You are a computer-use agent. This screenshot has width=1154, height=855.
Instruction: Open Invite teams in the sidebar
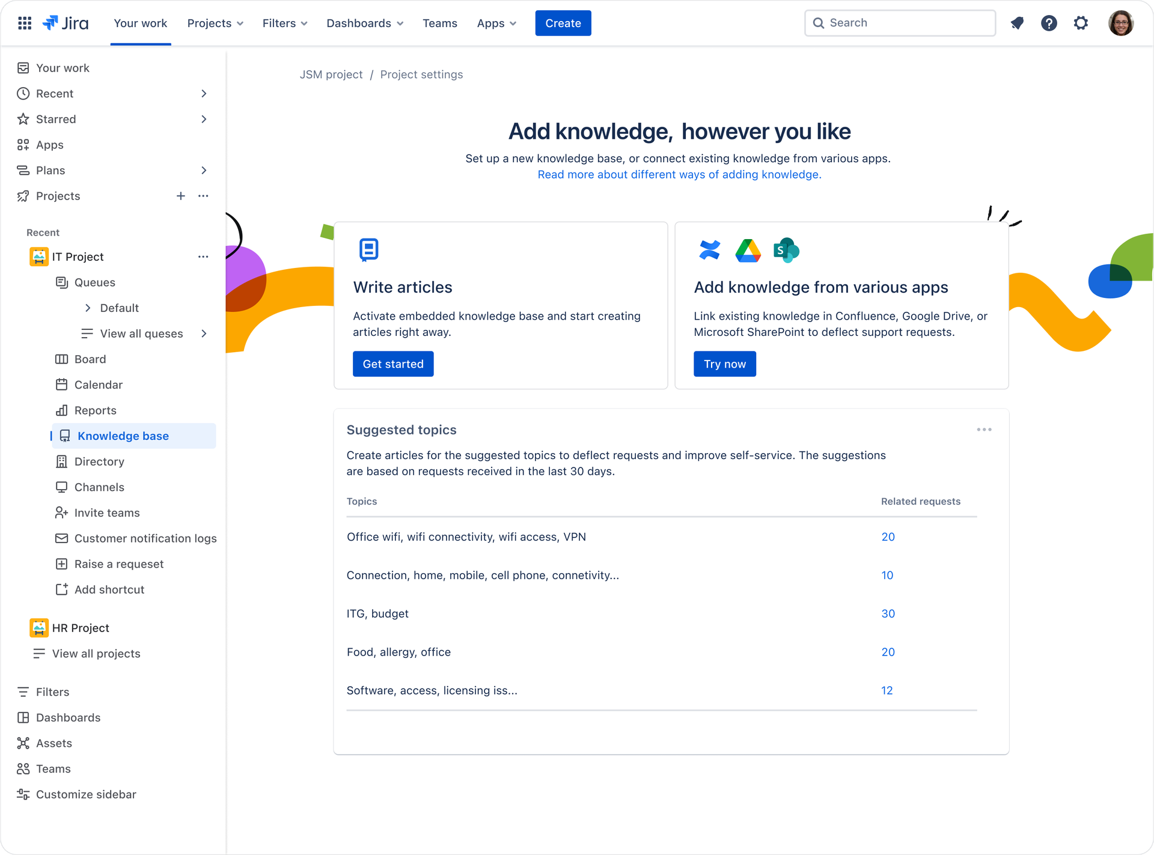click(97, 513)
